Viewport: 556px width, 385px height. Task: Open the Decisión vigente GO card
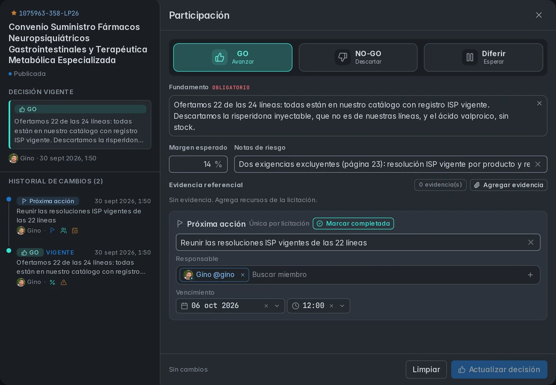pyautogui.click(x=80, y=125)
